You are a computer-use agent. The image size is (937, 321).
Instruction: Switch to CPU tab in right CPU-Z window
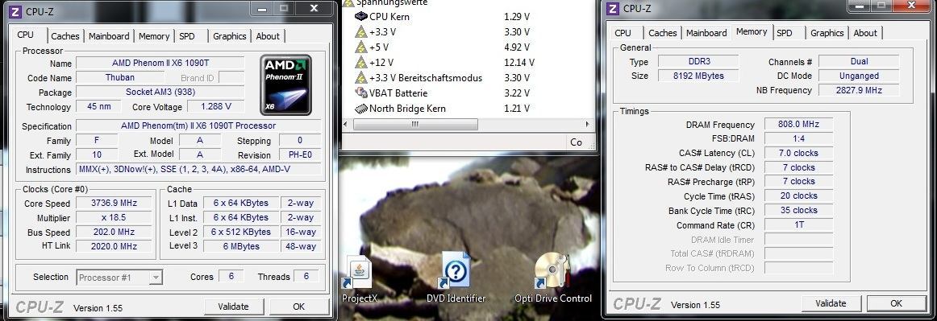[623, 34]
